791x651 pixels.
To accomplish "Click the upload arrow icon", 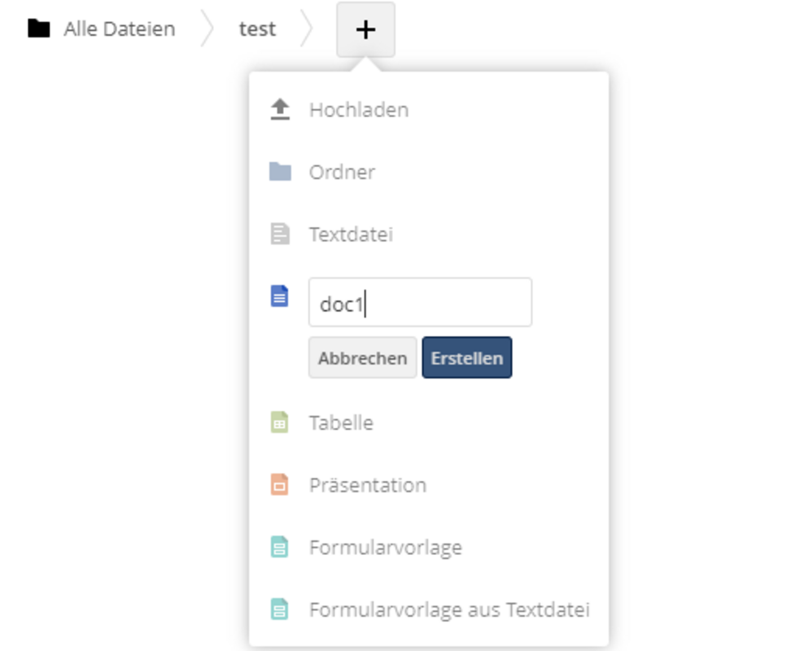I will coord(280,110).
